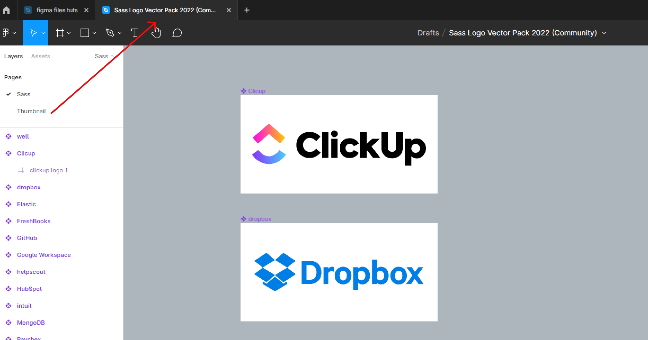The width and height of the screenshot is (648, 340).
Task: Select the Thumbnail page
Action: coord(32,111)
